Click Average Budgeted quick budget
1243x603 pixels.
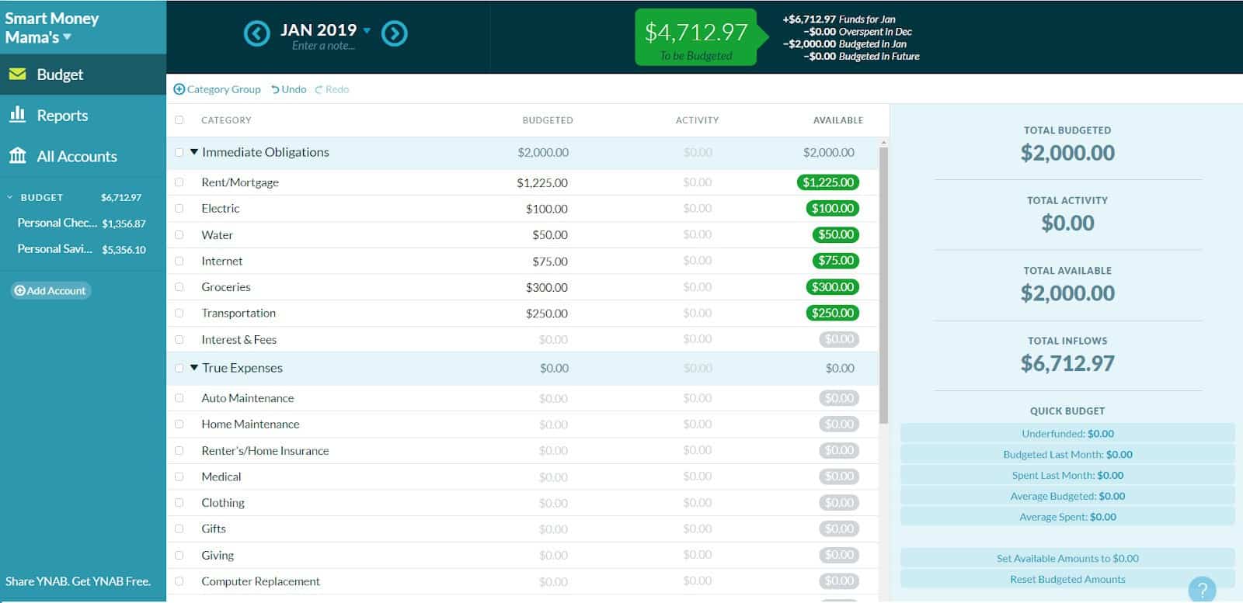[1067, 497]
